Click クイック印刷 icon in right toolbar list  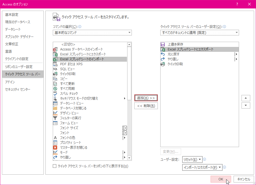click(163, 64)
